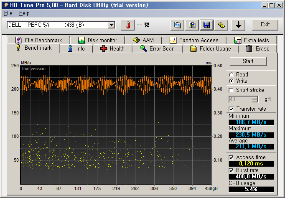The width and height of the screenshot is (285, 198).
Task: Click the Start benchmark button
Action: coord(248,61)
